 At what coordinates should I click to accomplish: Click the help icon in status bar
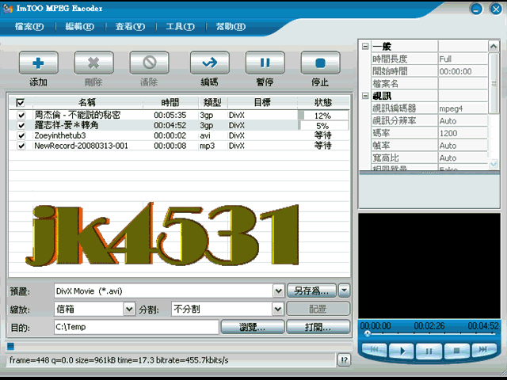coord(344,360)
